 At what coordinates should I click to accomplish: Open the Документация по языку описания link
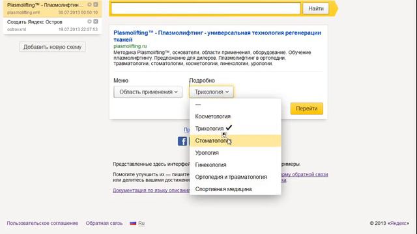[151, 190]
